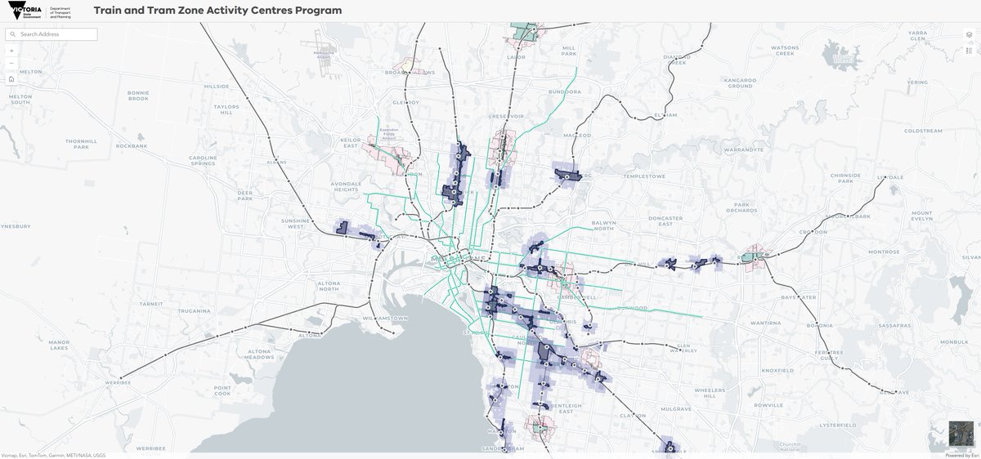This screenshot has width=981, height=459.
Task: Click the YERING map label
Action: [x=917, y=82]
